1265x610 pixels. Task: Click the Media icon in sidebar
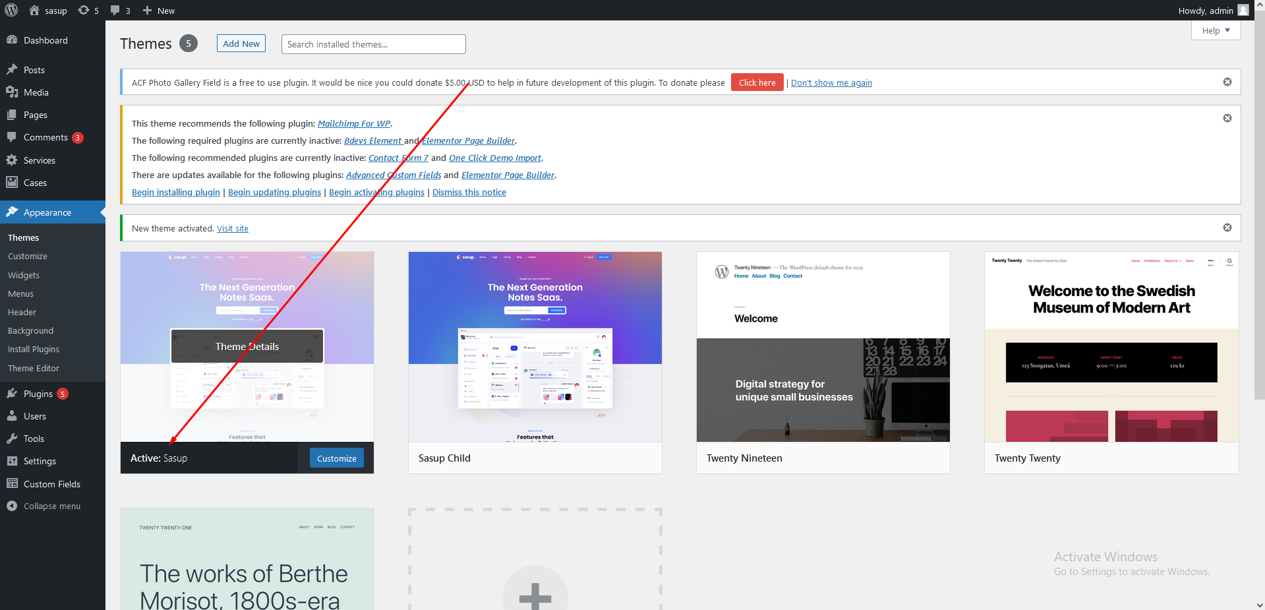tap(12, 92)
